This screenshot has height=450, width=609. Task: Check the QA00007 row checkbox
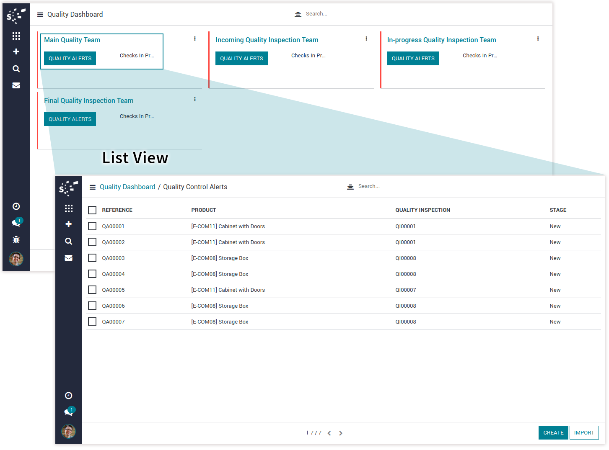92,322
